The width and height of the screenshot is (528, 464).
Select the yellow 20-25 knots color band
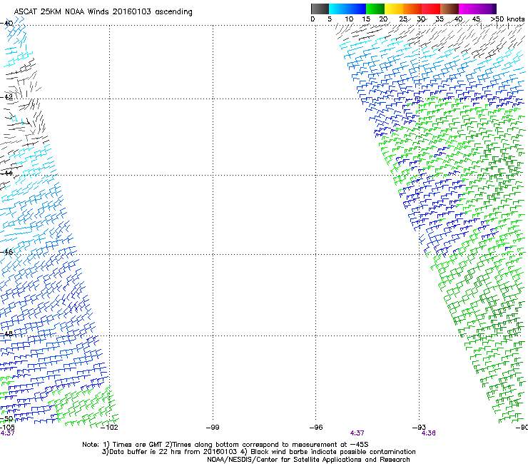[394, 9]
